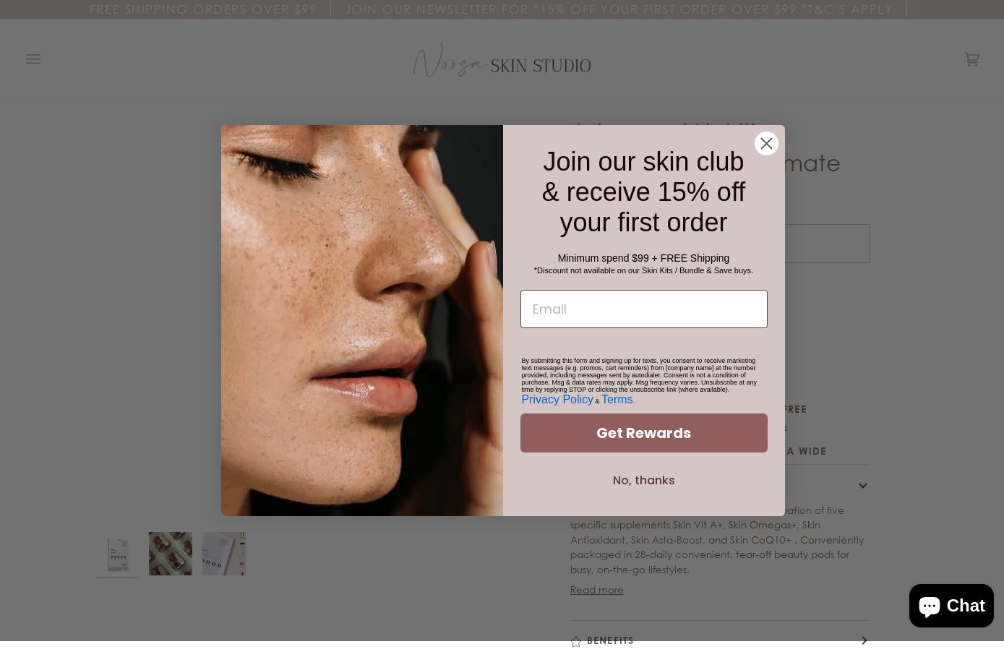Collapse the description section chevron
Screen dimensions: 1004x652
(863, 486)
